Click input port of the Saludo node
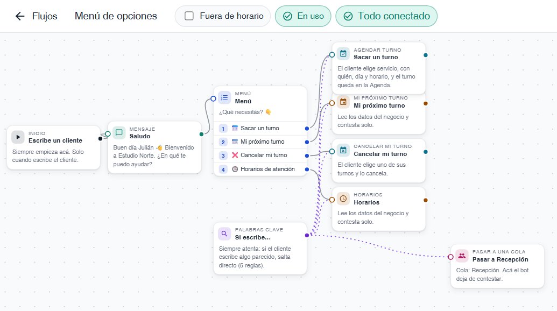Viewport: 557px width, 311px height. tap(108, 134)
